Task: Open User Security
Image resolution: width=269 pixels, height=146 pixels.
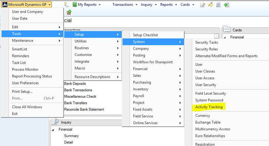Action: coord(205,85)
